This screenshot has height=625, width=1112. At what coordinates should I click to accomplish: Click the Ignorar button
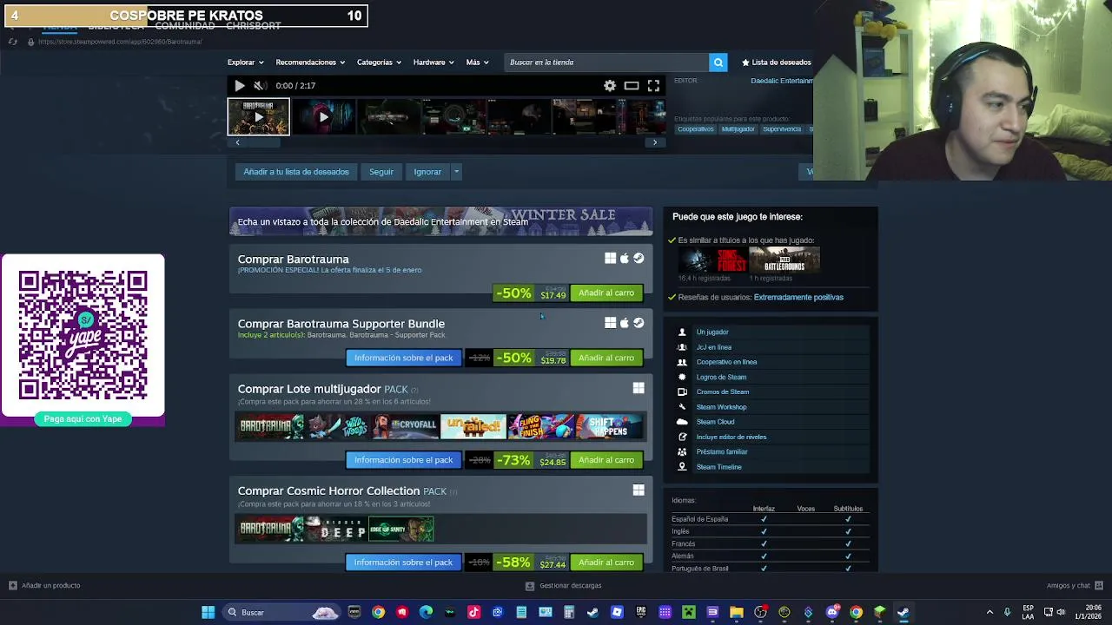tap(427, 172)
